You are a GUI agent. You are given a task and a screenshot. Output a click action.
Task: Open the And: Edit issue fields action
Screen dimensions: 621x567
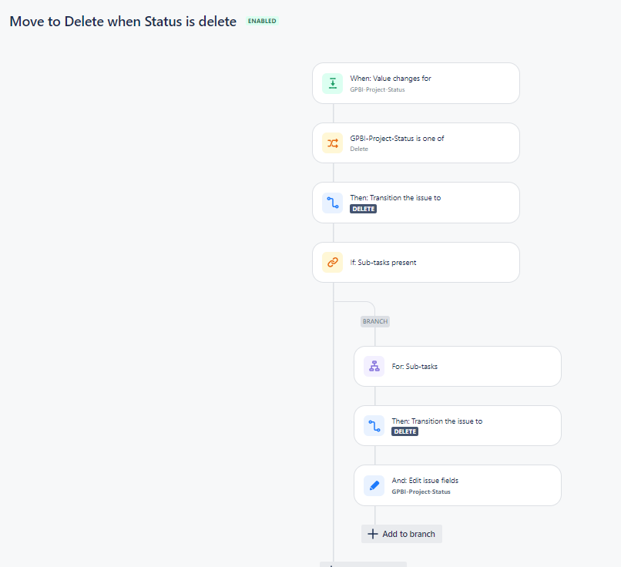(x=458, y=485)
